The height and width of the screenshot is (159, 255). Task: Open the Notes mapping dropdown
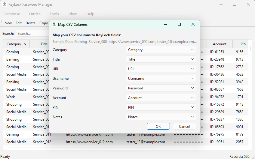click(161, 117)
